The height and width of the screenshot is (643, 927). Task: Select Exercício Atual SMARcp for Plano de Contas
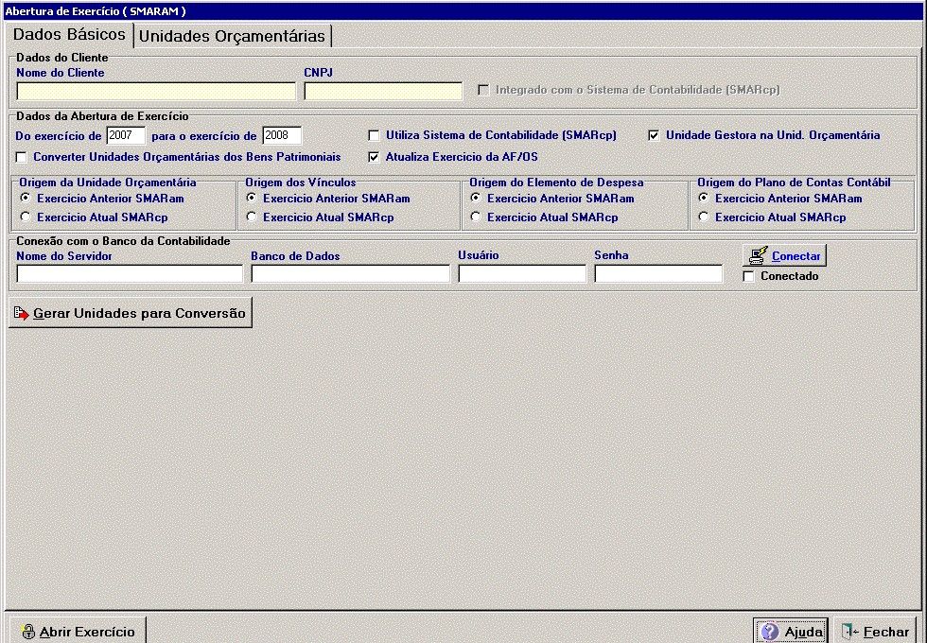(704, 217)
